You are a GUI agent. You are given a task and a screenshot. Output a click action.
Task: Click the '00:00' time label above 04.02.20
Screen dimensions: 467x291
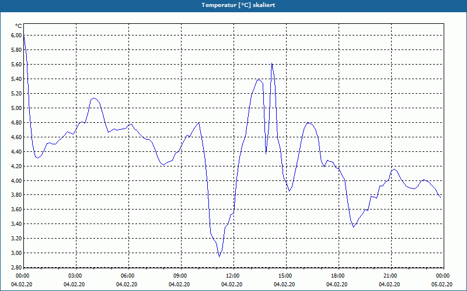click(22, 276)
